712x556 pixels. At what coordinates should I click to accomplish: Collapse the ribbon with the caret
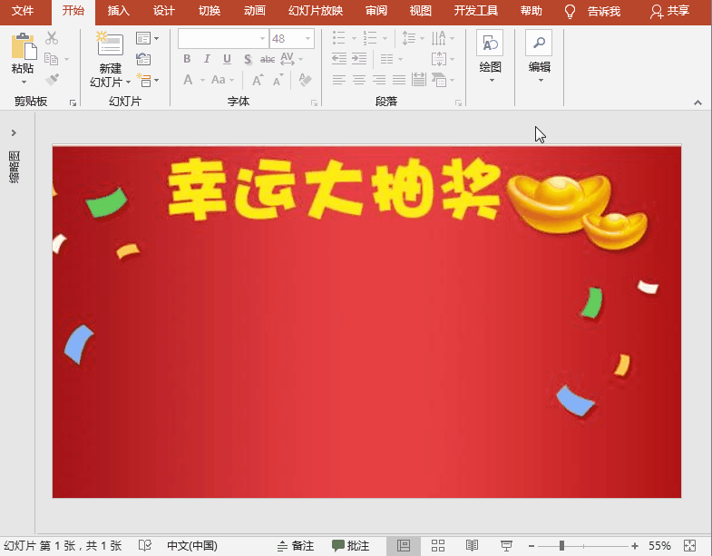(x=697, y=103)
